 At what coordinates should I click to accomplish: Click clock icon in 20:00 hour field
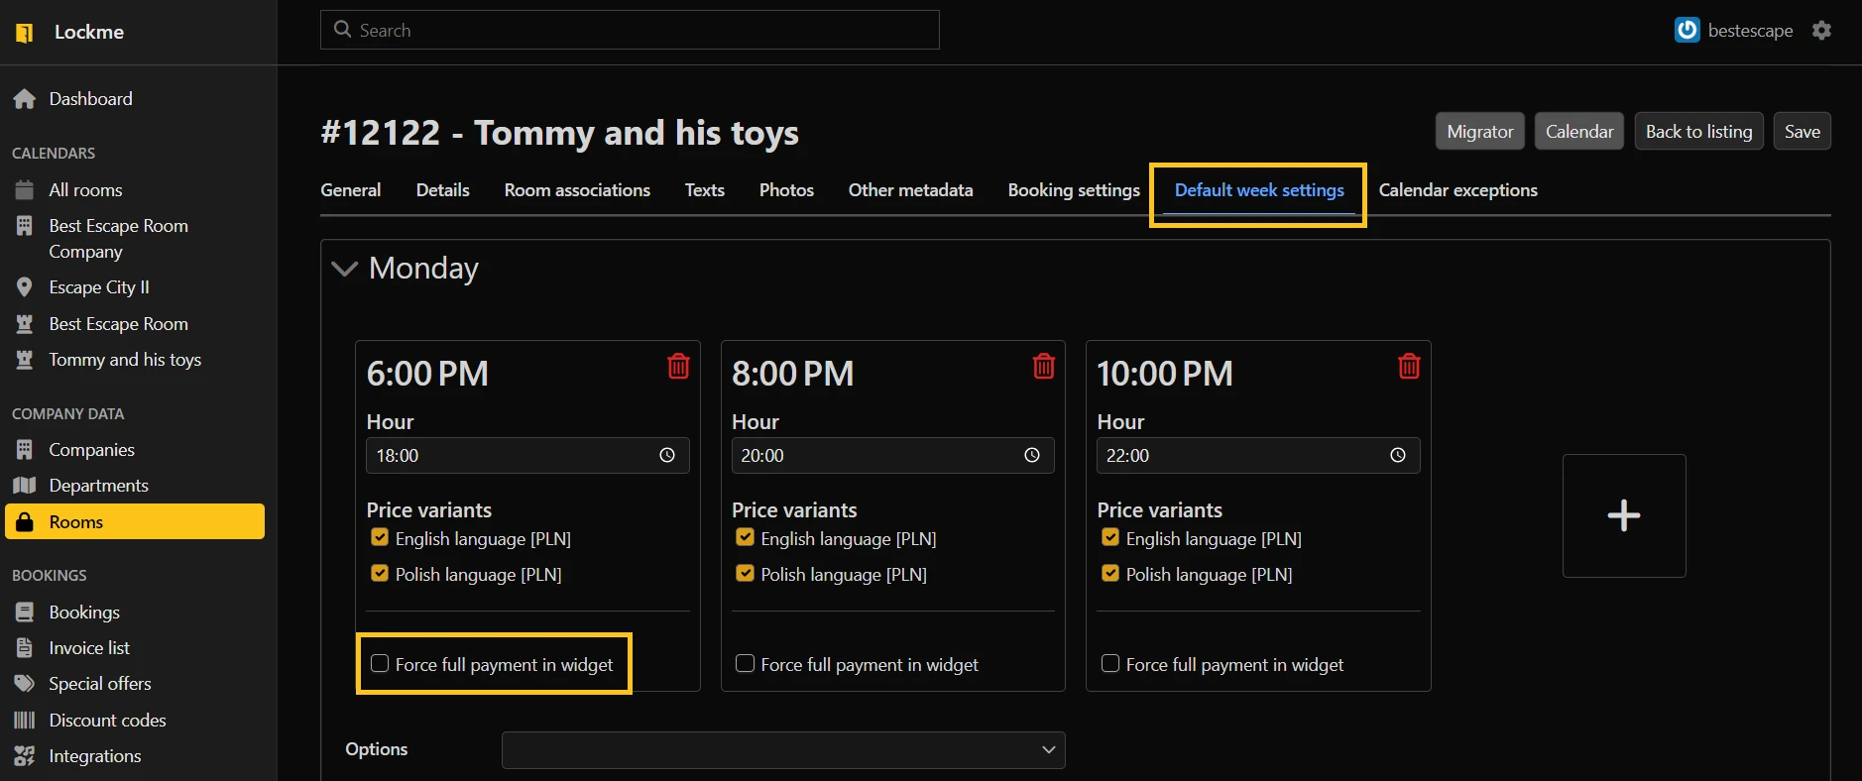[1031, 455]
